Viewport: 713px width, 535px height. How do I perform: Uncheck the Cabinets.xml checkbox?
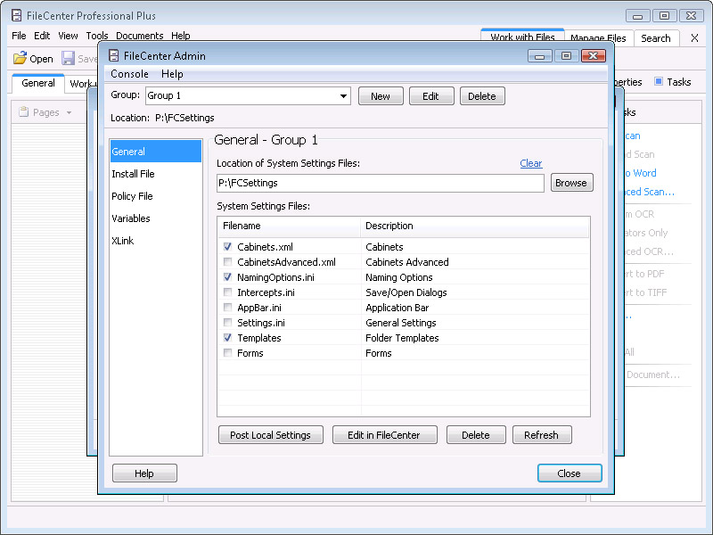coord(228,247)
